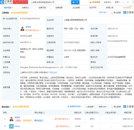The image size is (134, 130).
Task: Open the 附近企业 link after address
Action: 53,73
